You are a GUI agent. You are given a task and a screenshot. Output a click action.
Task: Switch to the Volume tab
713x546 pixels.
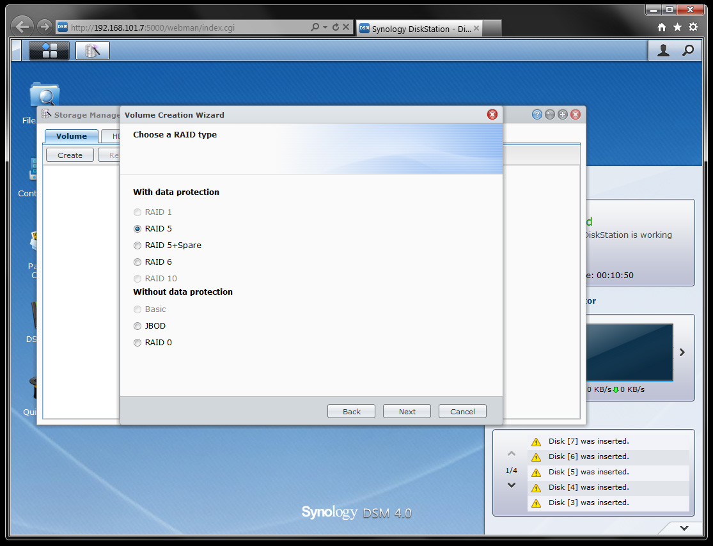pyautogui.click(x=72, y=136)
